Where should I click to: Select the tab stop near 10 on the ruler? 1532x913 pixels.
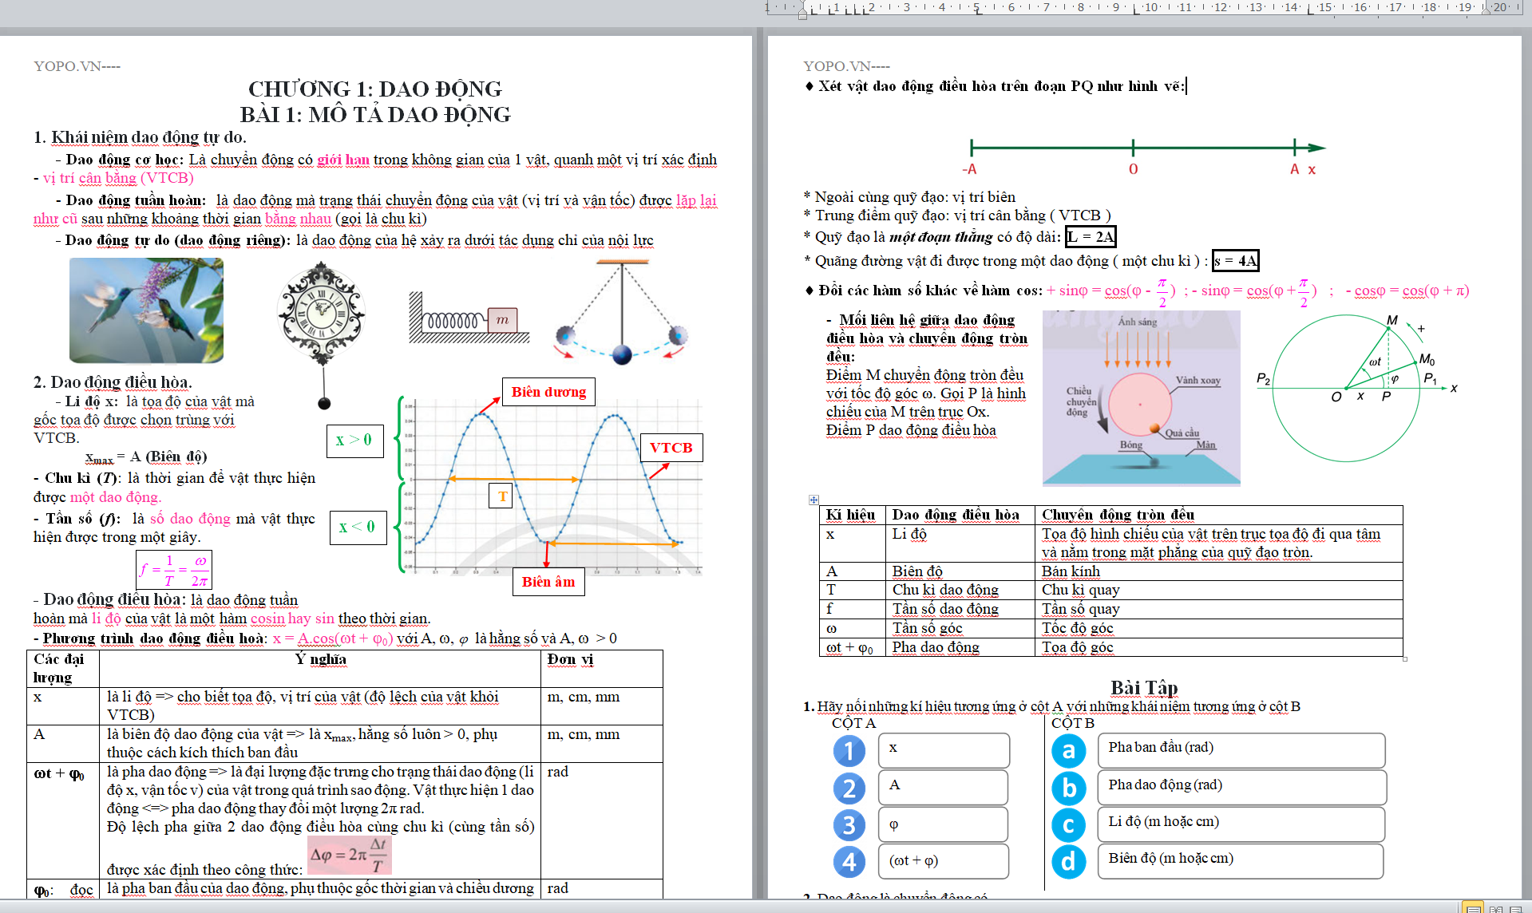tap(1137, 10)
